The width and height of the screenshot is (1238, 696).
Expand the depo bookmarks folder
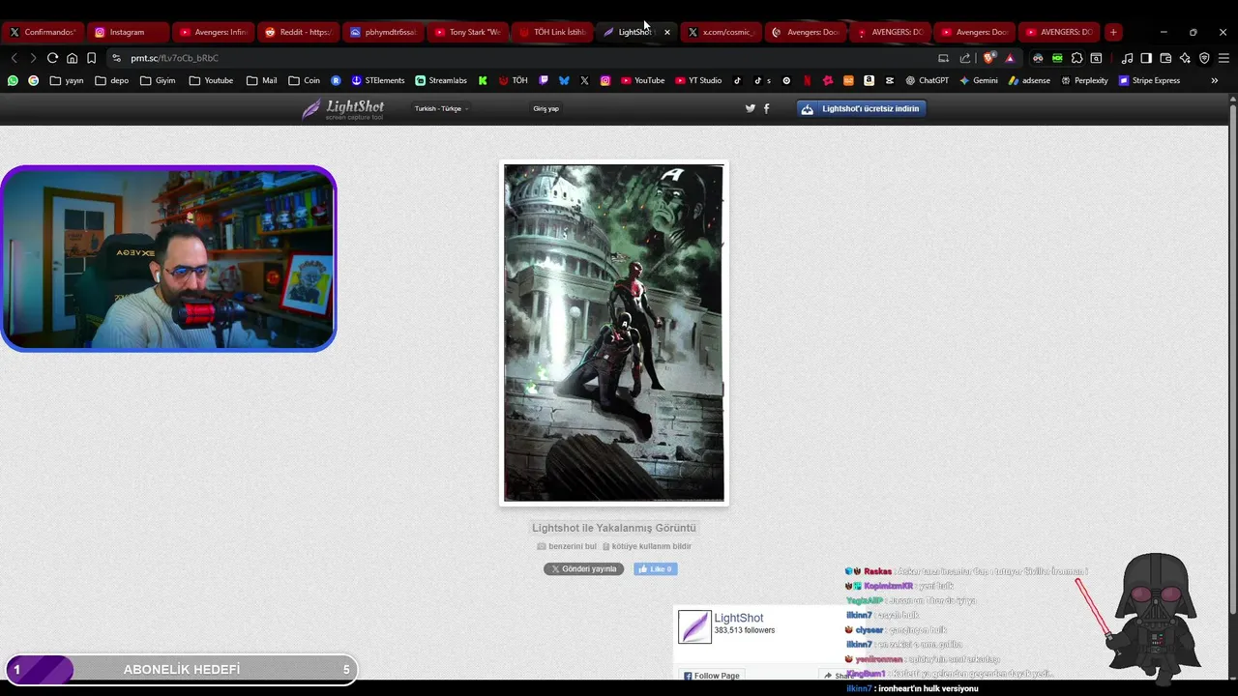point(111,80)
